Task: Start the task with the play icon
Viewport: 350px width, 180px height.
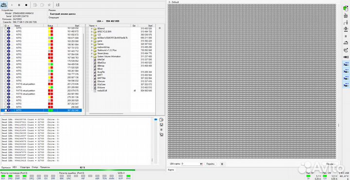Action: pos(12,5)
